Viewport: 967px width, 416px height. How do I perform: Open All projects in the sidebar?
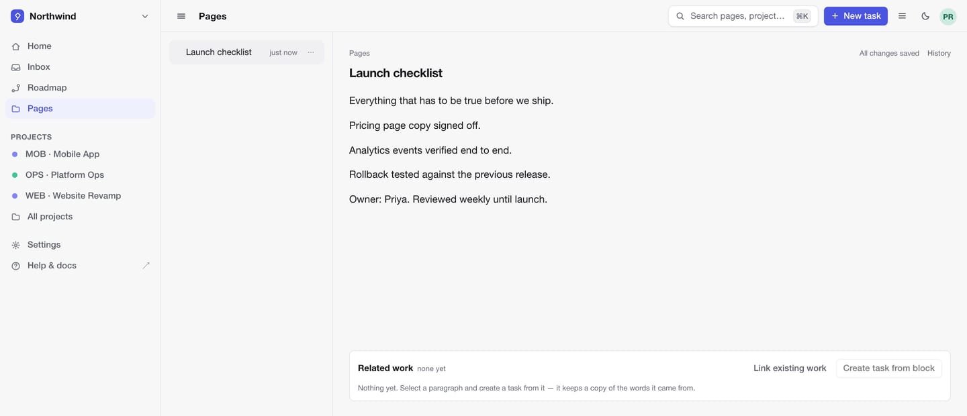tap(81, 217)
